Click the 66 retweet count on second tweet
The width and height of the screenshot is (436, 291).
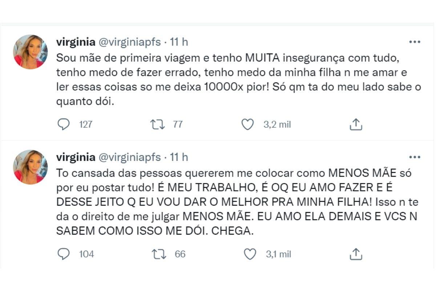click(180, 254)
